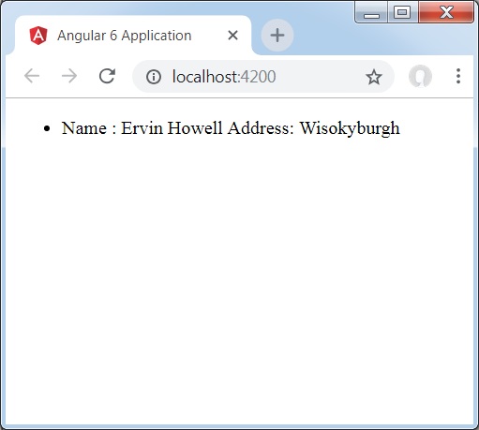
Task: Maximize the browser window
Action: coord(403,12)
